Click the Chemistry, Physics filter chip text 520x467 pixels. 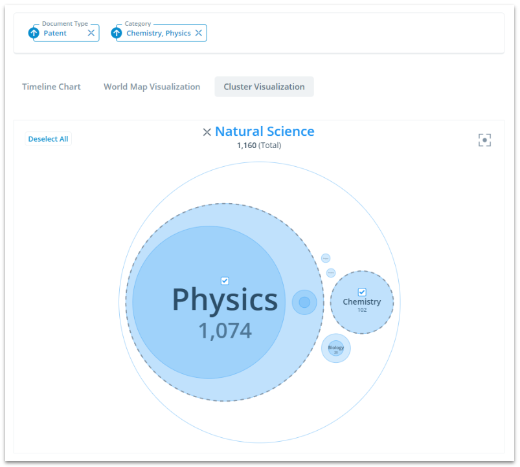coord(159,33)
